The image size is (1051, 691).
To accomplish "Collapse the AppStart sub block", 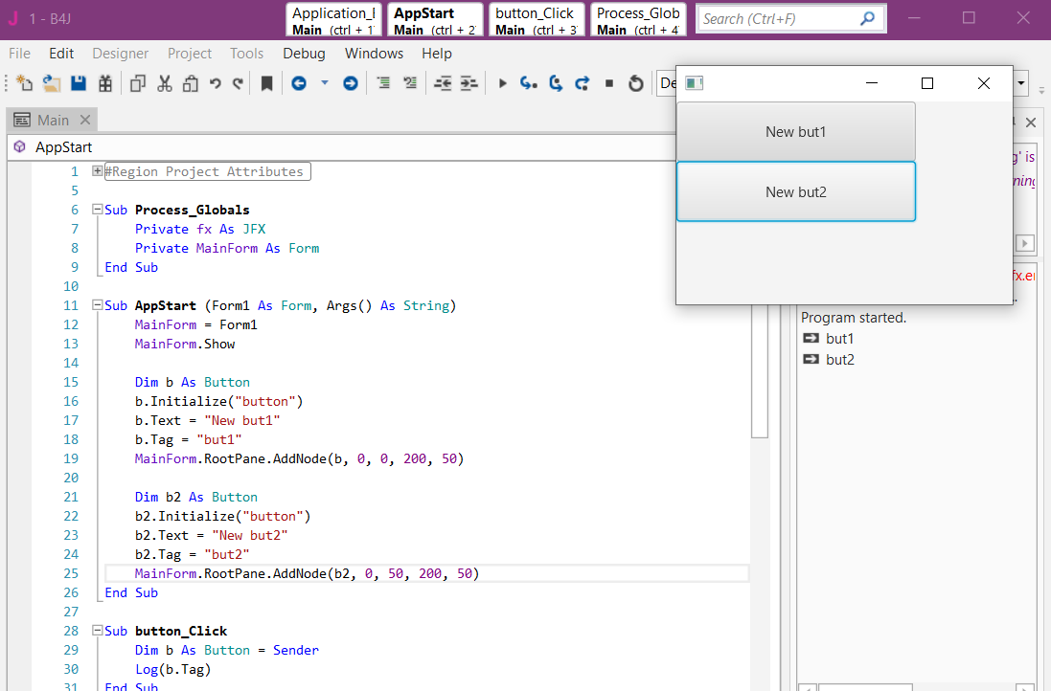I will tap(97, 305).
